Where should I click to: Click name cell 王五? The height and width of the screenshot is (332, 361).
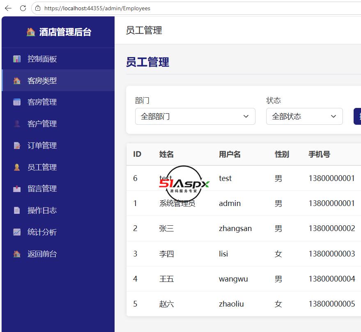pos(166,279)
